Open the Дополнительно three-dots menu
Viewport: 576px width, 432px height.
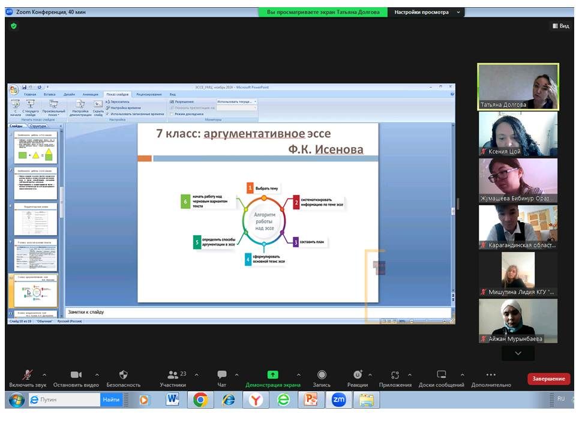click(491, 375)
